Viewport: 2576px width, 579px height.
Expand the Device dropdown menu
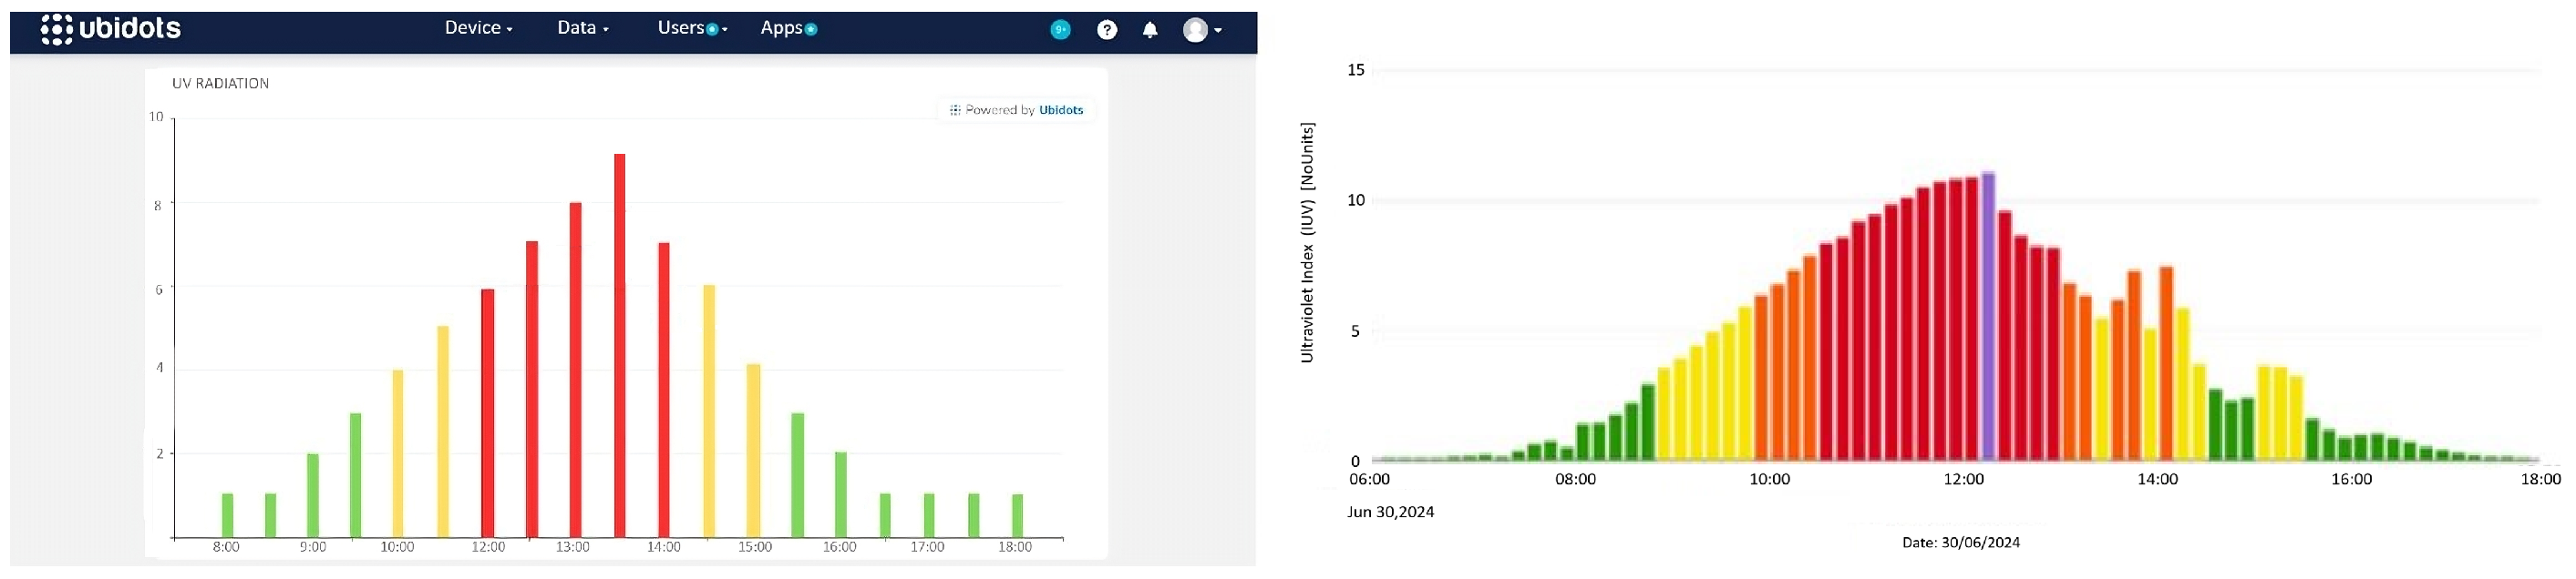pyautogui.click(x=478, y=28)
